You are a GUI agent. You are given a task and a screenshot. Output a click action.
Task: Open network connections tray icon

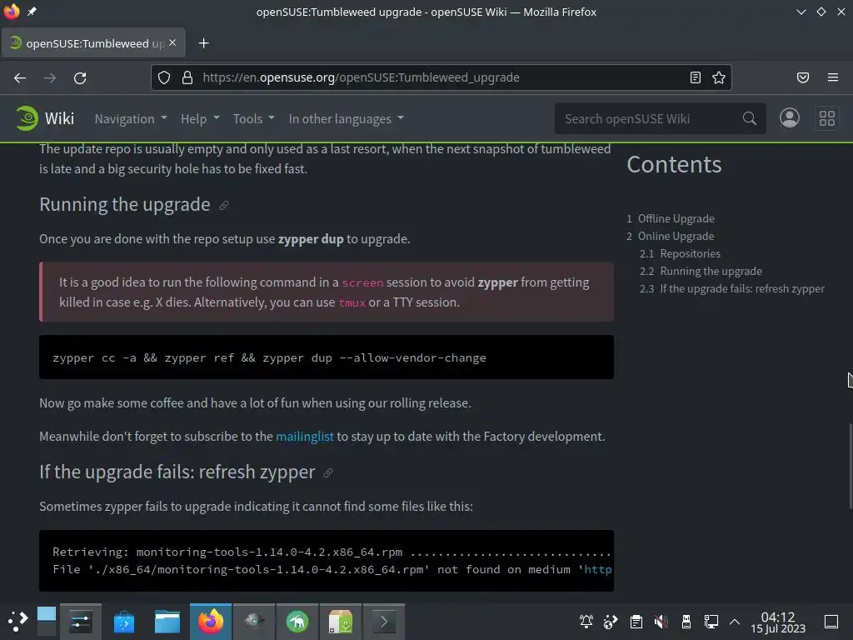coord(711,622)
